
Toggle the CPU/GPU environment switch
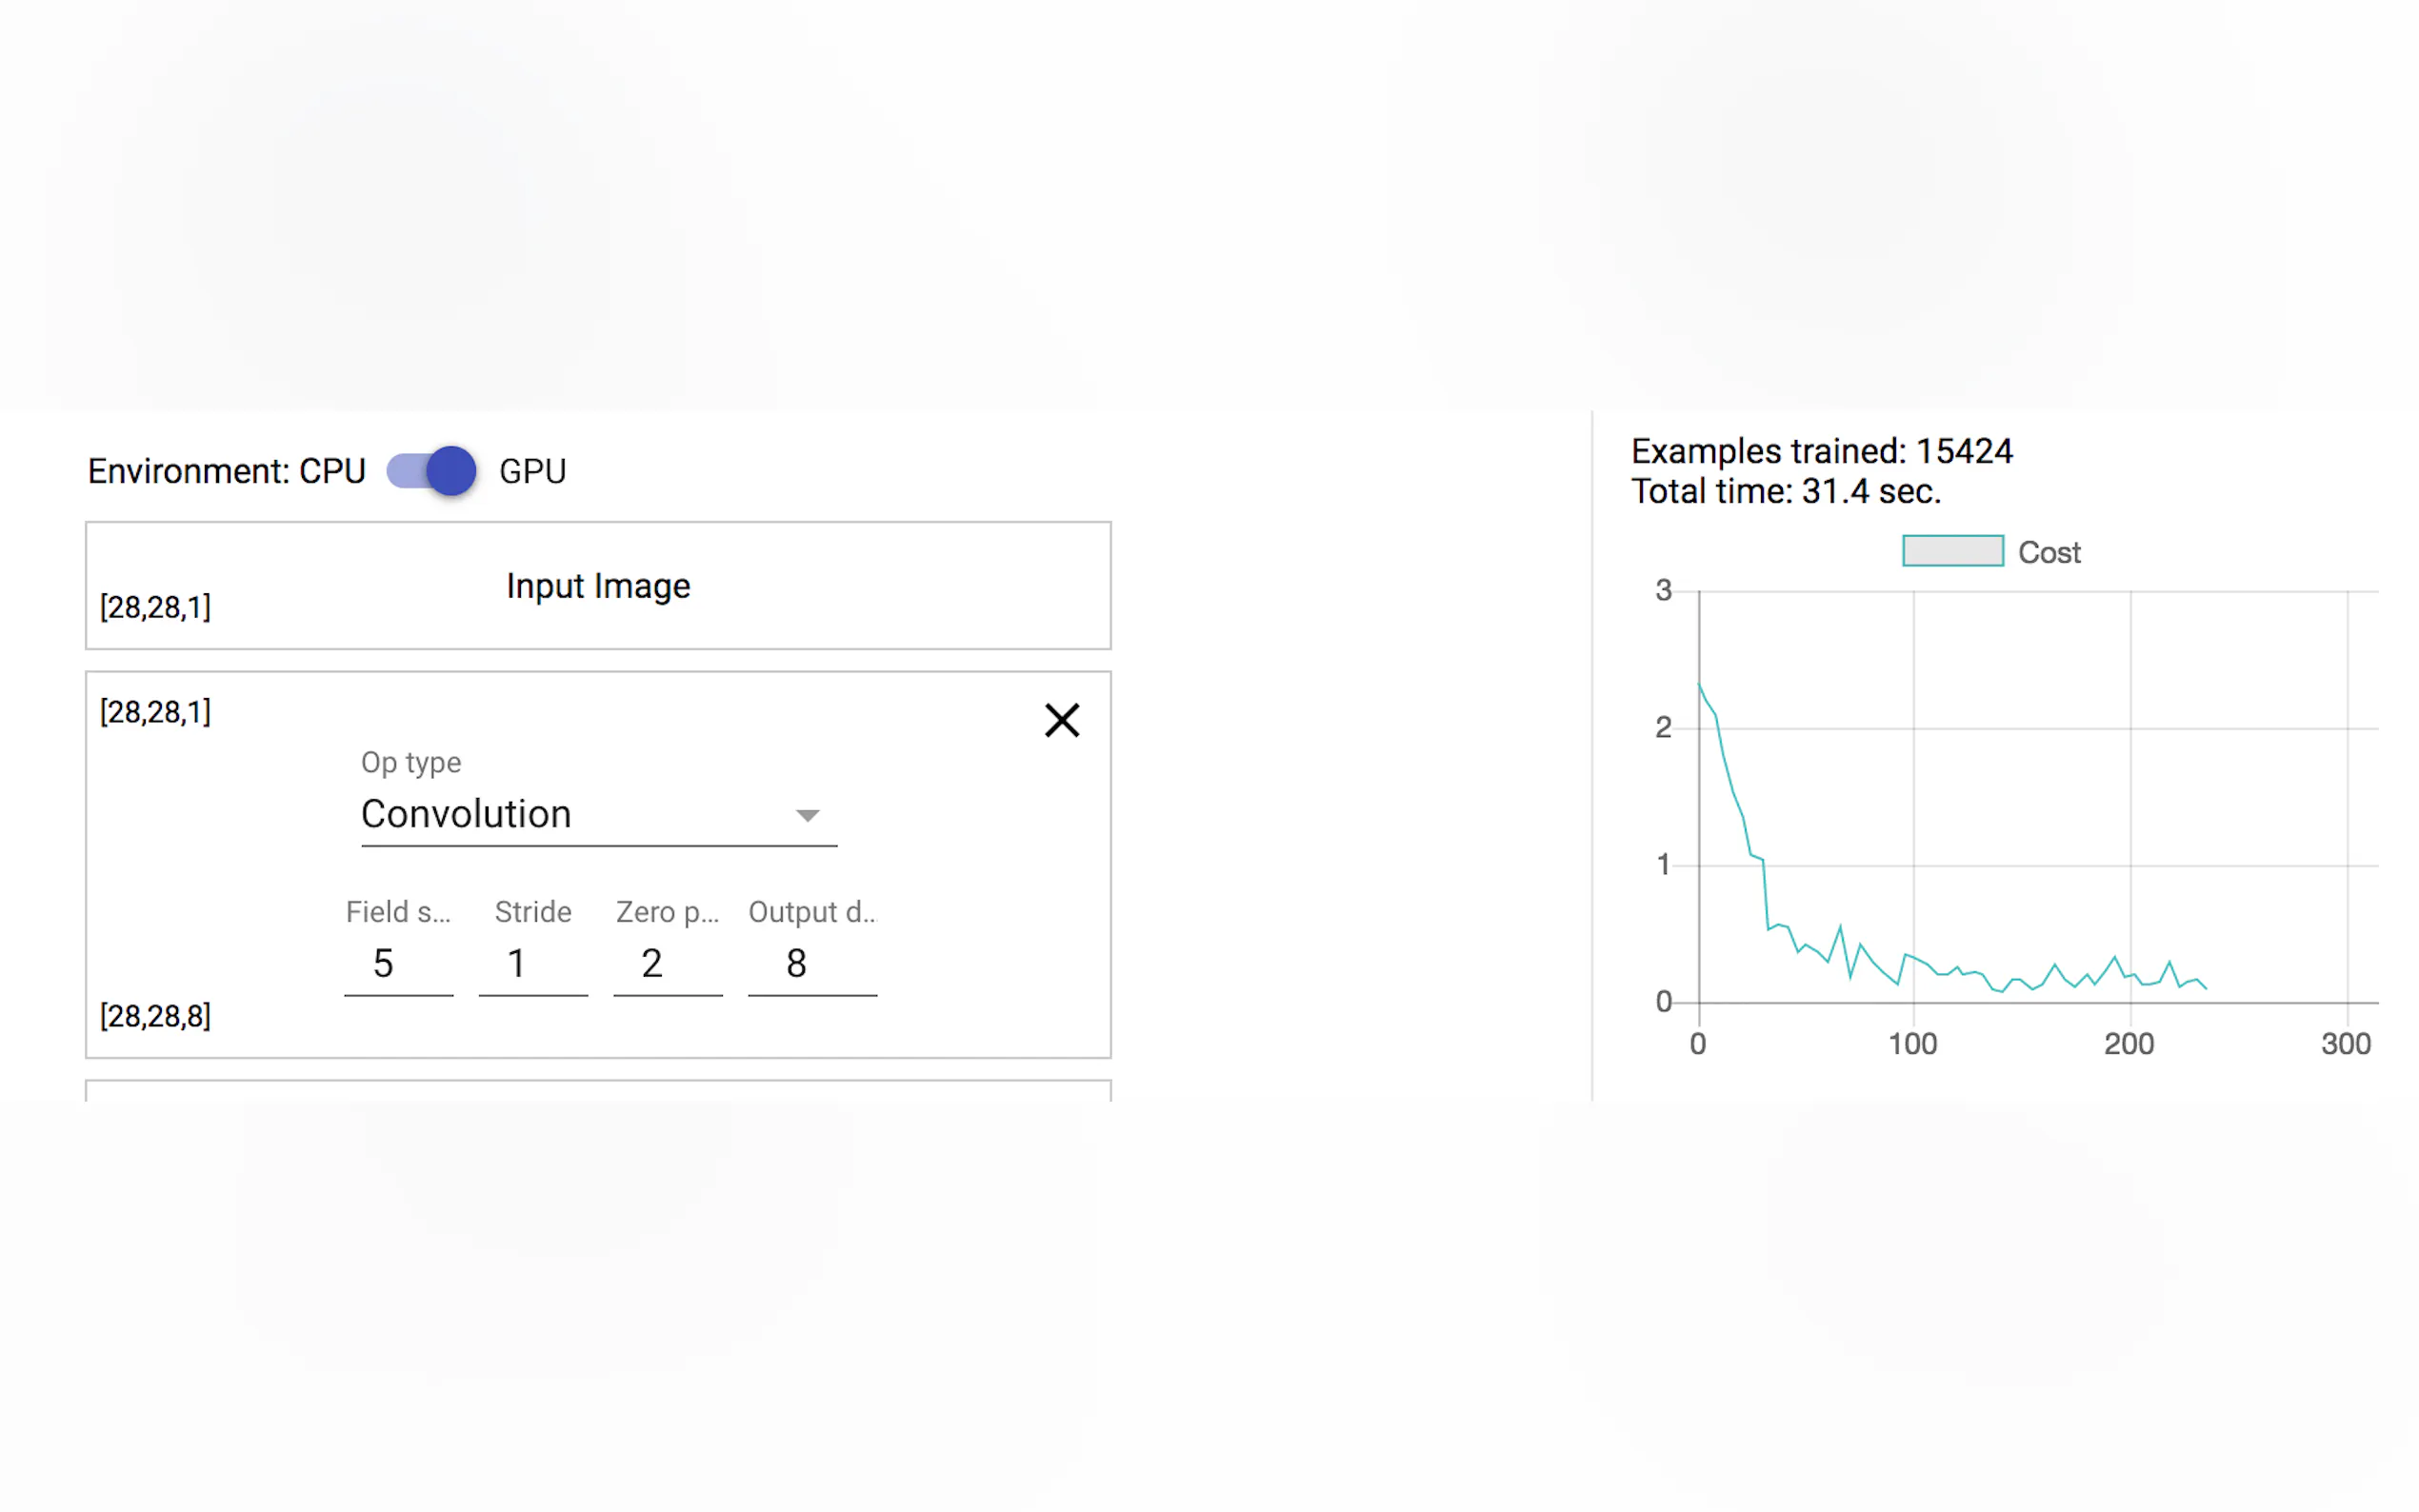[x=432, y=471]
